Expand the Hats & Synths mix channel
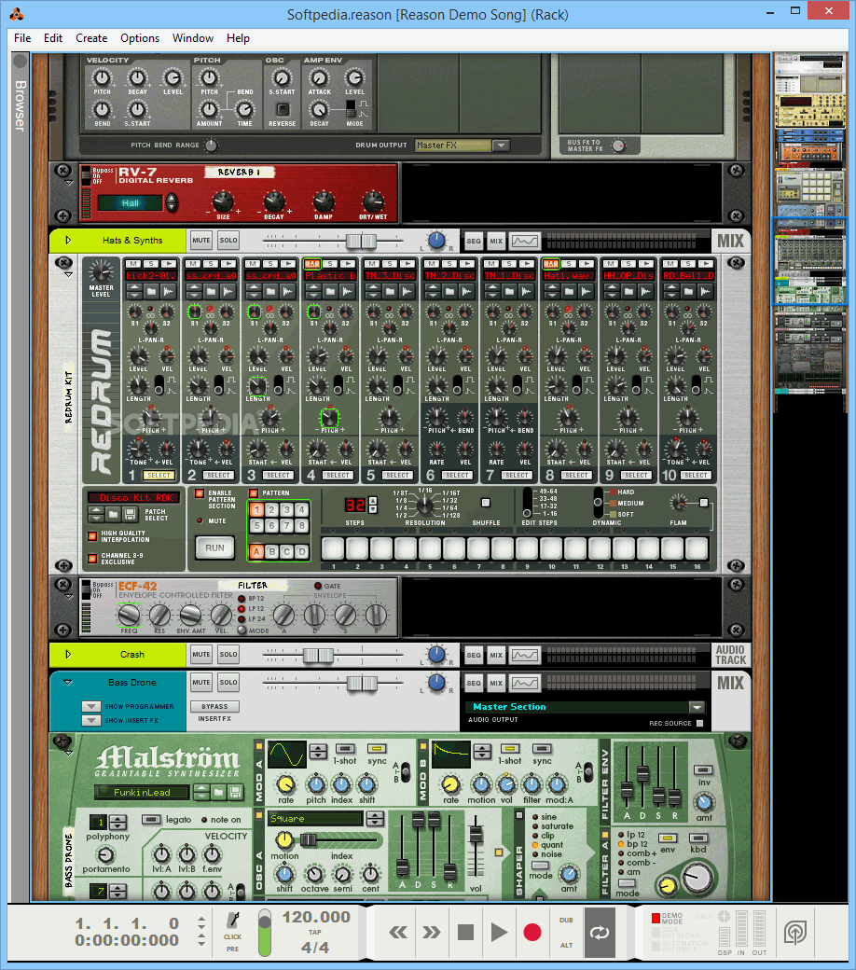 68,240
